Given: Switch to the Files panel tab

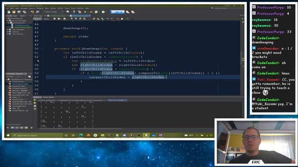Looking at the screenshot, I should point(15,16).
